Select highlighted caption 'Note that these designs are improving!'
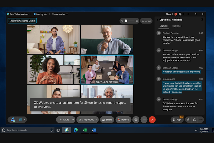The image size is (214, 143). (x=182, y=72)
